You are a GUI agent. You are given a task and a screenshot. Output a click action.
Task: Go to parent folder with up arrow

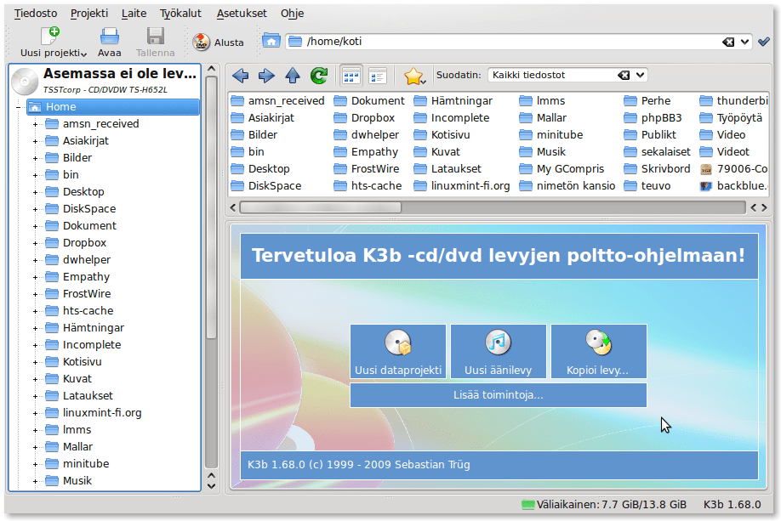point(293,76)
